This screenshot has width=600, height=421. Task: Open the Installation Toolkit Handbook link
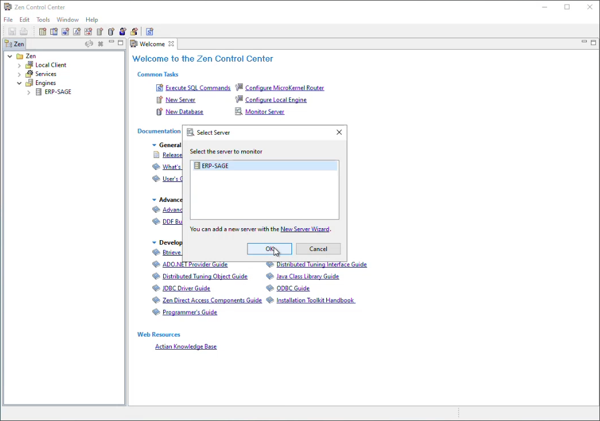coord(316,301)
